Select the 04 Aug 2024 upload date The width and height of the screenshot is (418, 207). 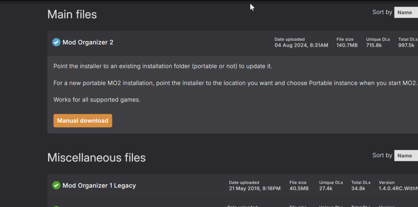coord(301,45)
